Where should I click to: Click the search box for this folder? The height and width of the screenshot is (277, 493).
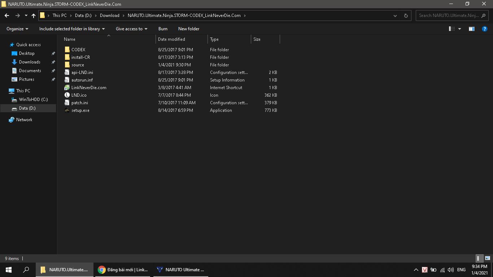click(451, 16)
